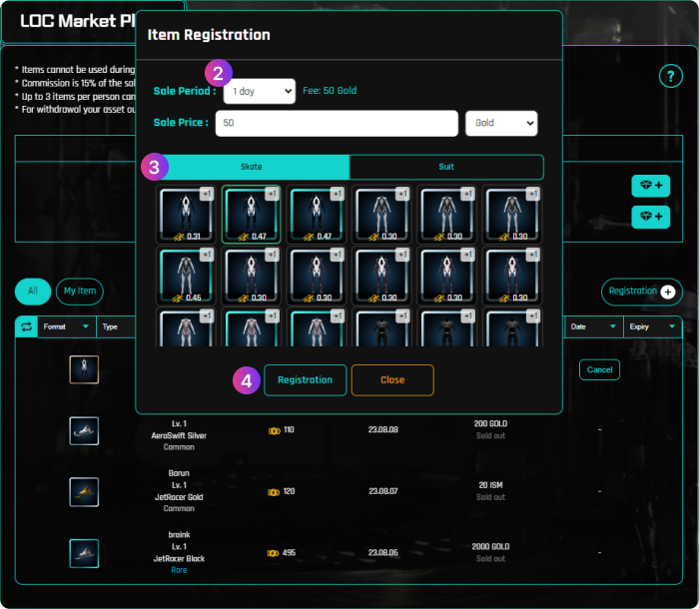The image size is (699, 609).
Task: Expand the Format column filter
Action: [x=66, y=326]
